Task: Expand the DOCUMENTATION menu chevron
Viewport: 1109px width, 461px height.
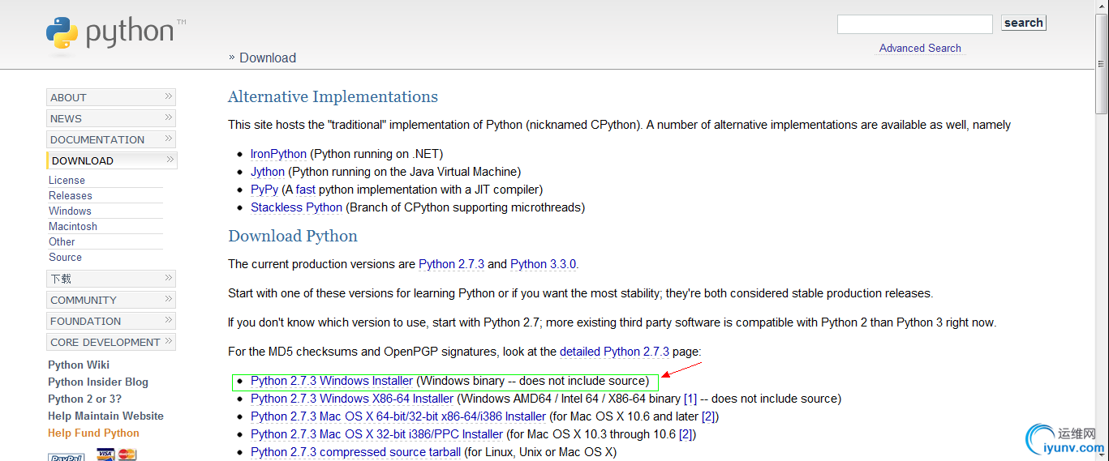Action: click(x=168, y=139)
